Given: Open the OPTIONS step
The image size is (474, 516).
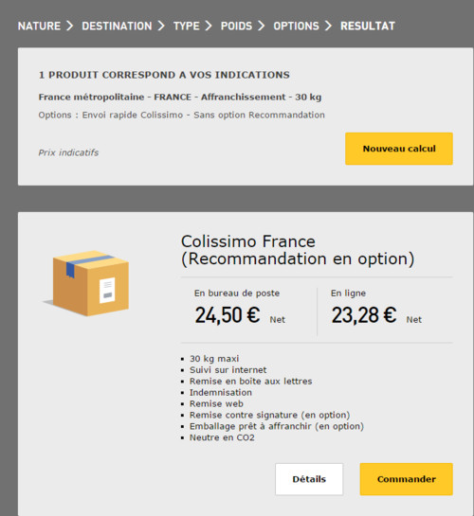Looking at the screenshot, I should tap(296, 26).
